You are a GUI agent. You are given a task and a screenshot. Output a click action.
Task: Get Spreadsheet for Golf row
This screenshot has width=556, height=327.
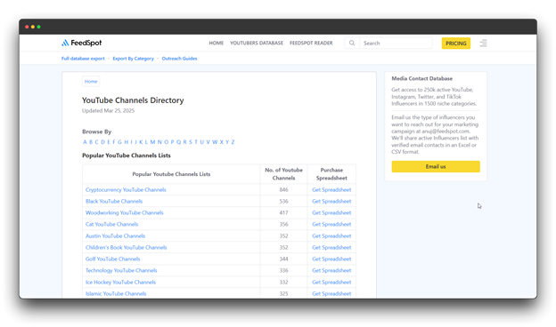(331, 259)
